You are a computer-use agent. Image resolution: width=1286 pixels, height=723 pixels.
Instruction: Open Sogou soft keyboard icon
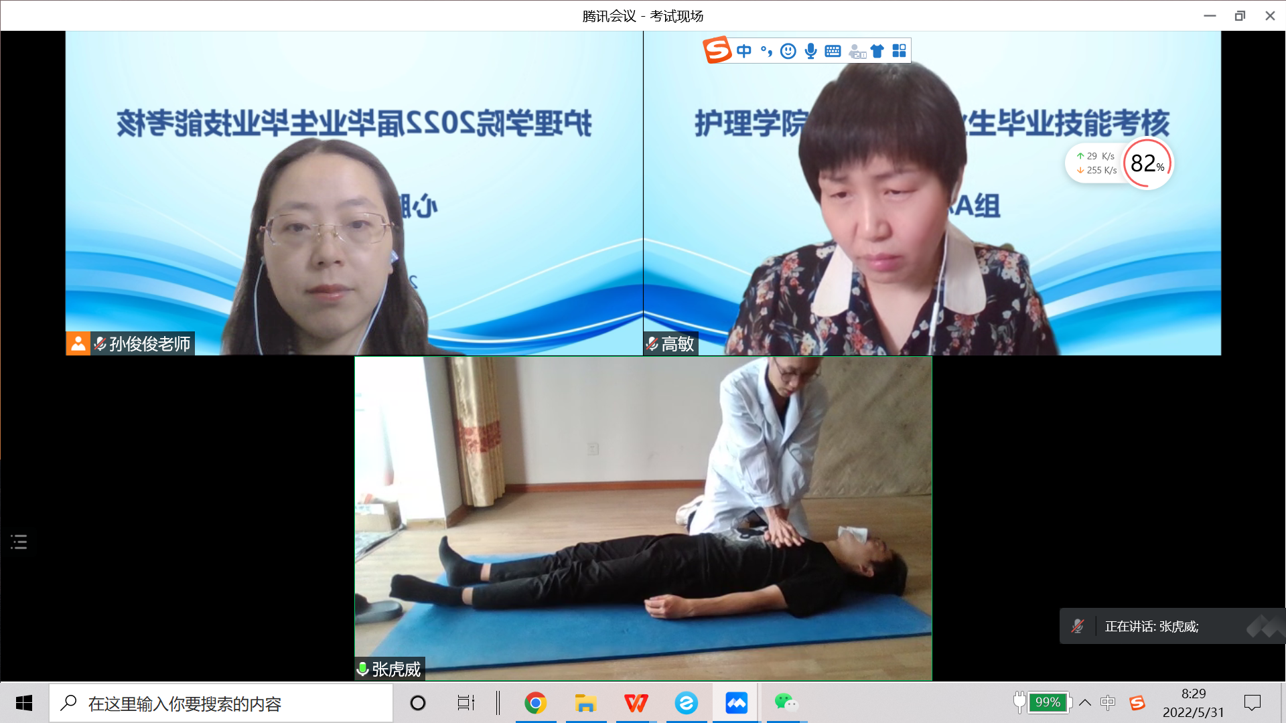[x=833, y=51]
